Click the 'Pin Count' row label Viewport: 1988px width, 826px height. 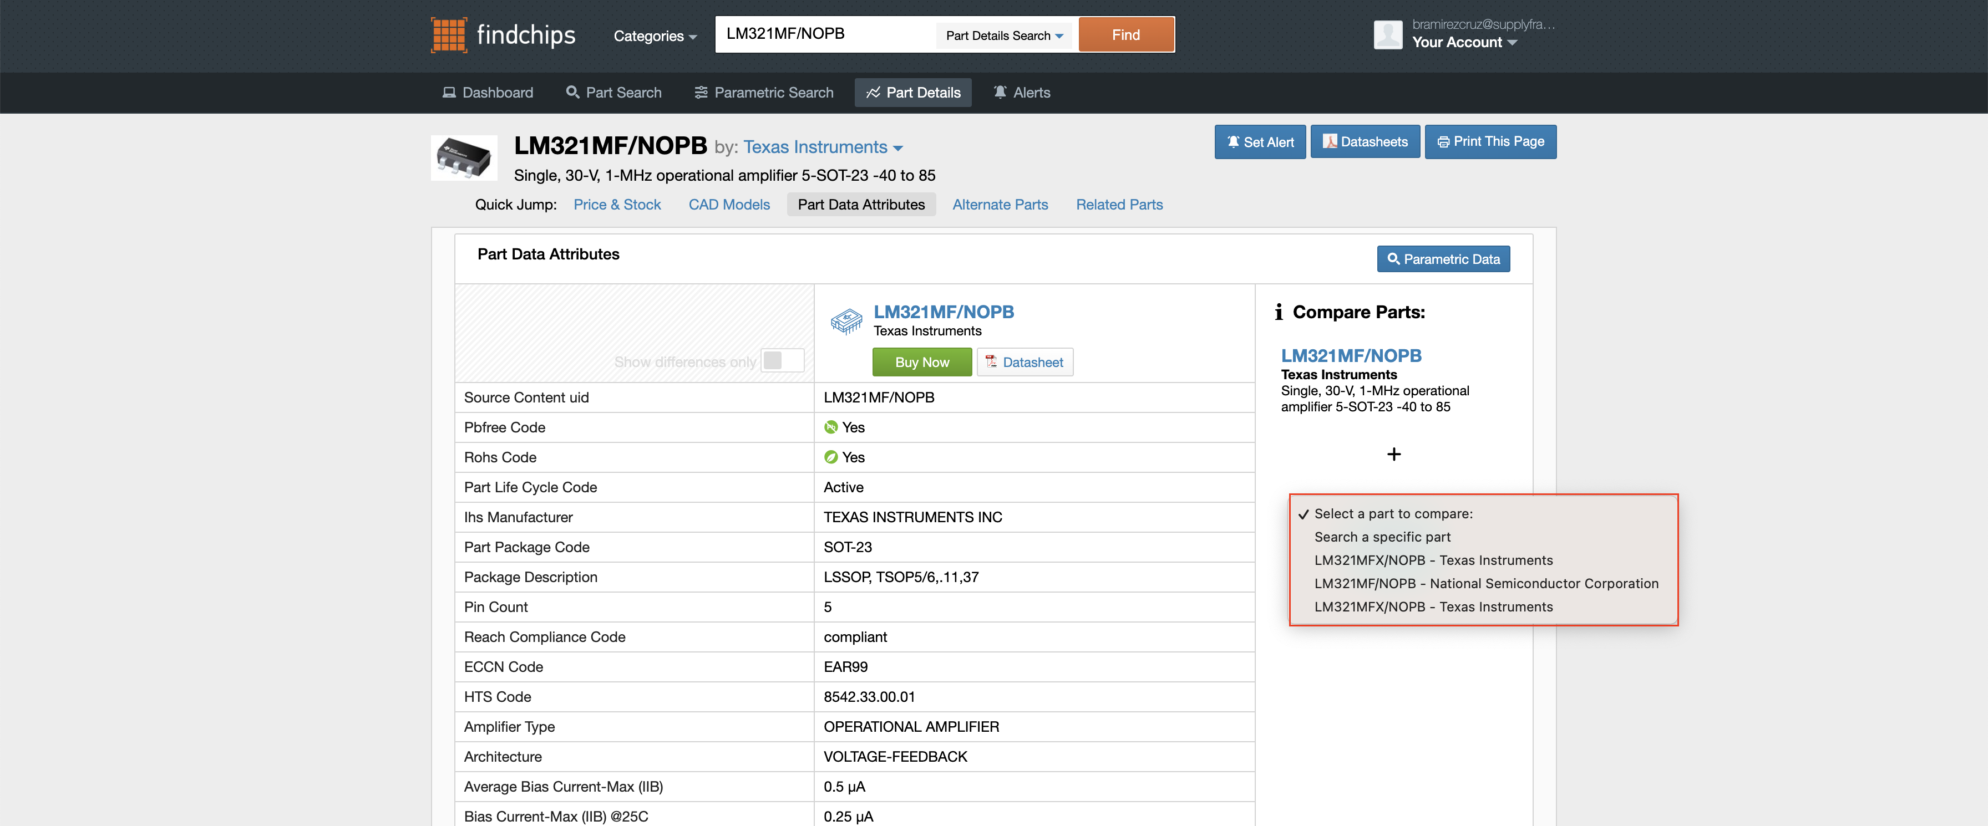click(x=495, y=607)
